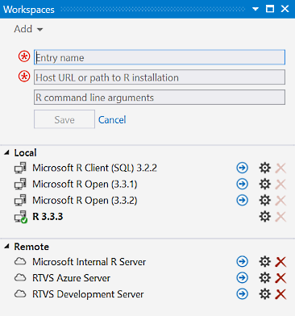Focus the Host URL or path field
This screenshot has height=316, width=295.
(160, 77)
